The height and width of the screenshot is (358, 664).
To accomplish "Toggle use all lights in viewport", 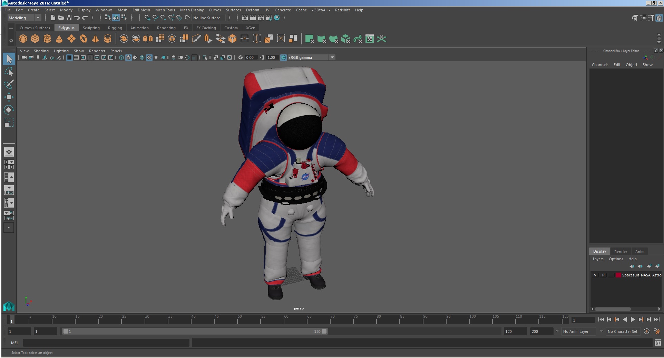I will (x=156, y=57).
